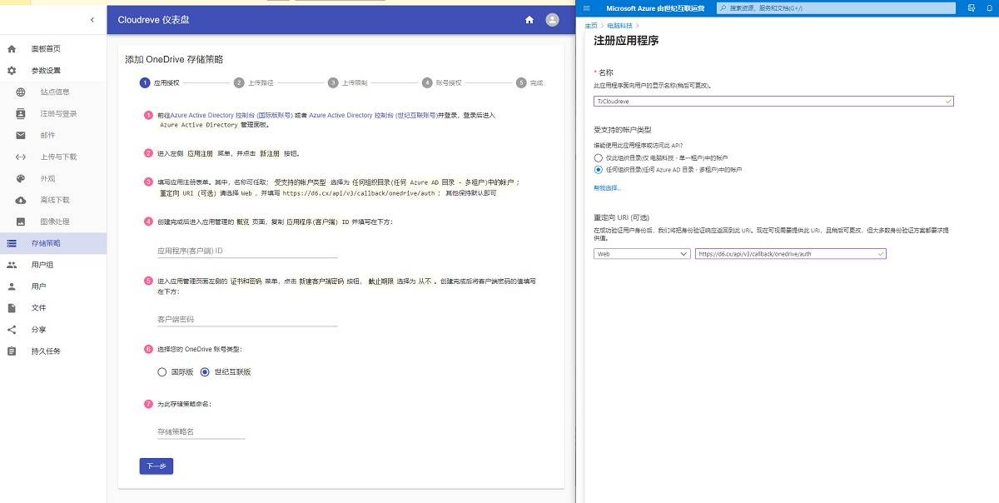Click the 受支持的帐户类型 section heading

click(622, 131)
